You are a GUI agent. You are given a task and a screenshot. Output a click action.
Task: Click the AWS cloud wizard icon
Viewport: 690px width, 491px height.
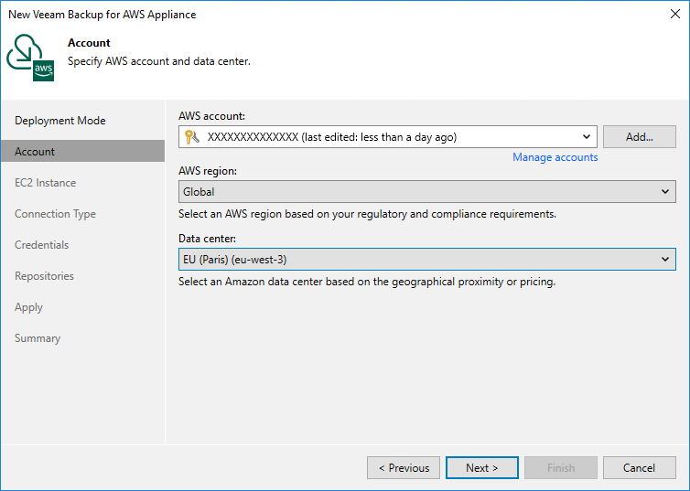pos(31,59)
